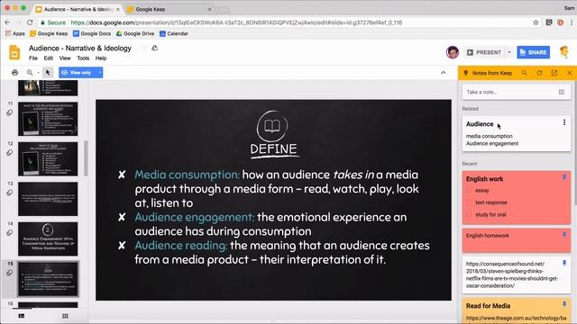This screenshot has height=324, width=577.
Task: Open the theage.com.au link
Action: [516, 318]
